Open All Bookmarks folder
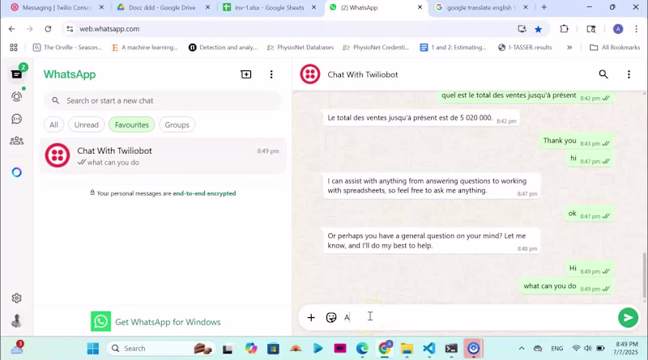Viewport: 648px width, 360px height. pos(615,48)
